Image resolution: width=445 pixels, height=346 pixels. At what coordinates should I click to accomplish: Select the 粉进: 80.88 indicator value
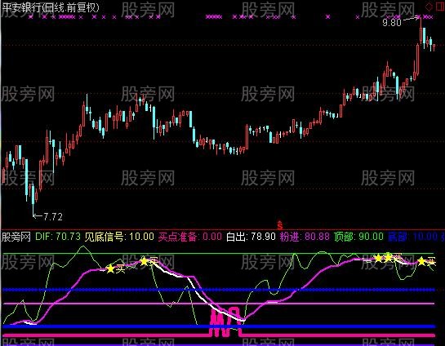[x=305, y=237]
